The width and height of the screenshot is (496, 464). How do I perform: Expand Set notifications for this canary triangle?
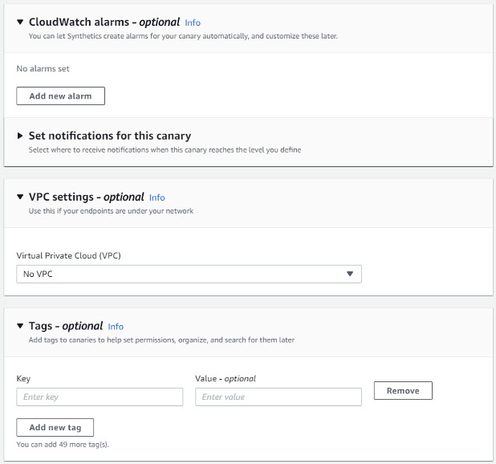(x=20, y=136)
